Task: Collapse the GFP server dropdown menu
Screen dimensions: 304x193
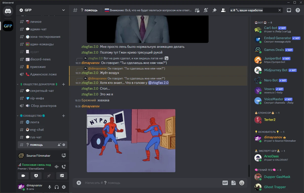Action: [63, 10]
